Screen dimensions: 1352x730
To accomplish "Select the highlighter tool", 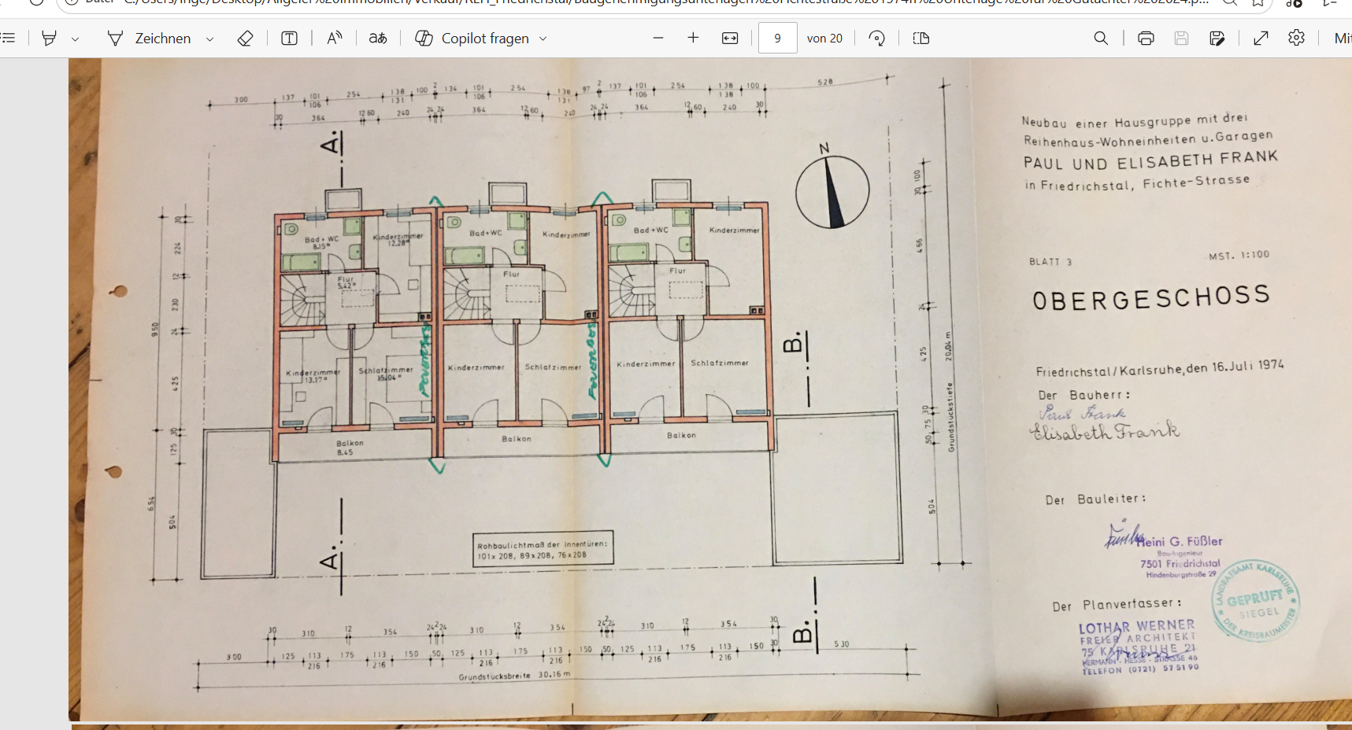I will tap(49, 38).
